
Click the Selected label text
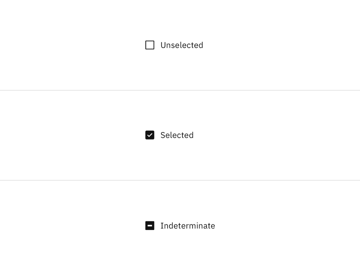[177, 135]
